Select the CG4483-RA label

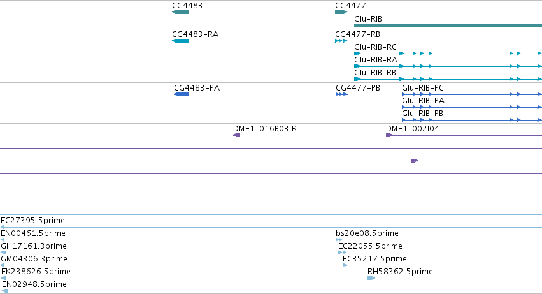click(x=196, y=34)
